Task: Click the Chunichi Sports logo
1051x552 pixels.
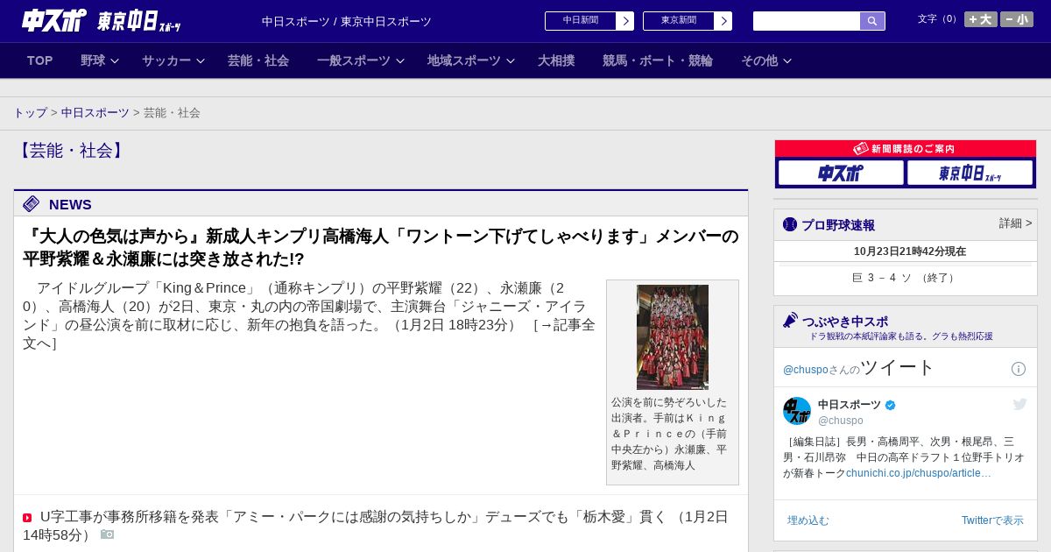Action: tap(53, 20)
